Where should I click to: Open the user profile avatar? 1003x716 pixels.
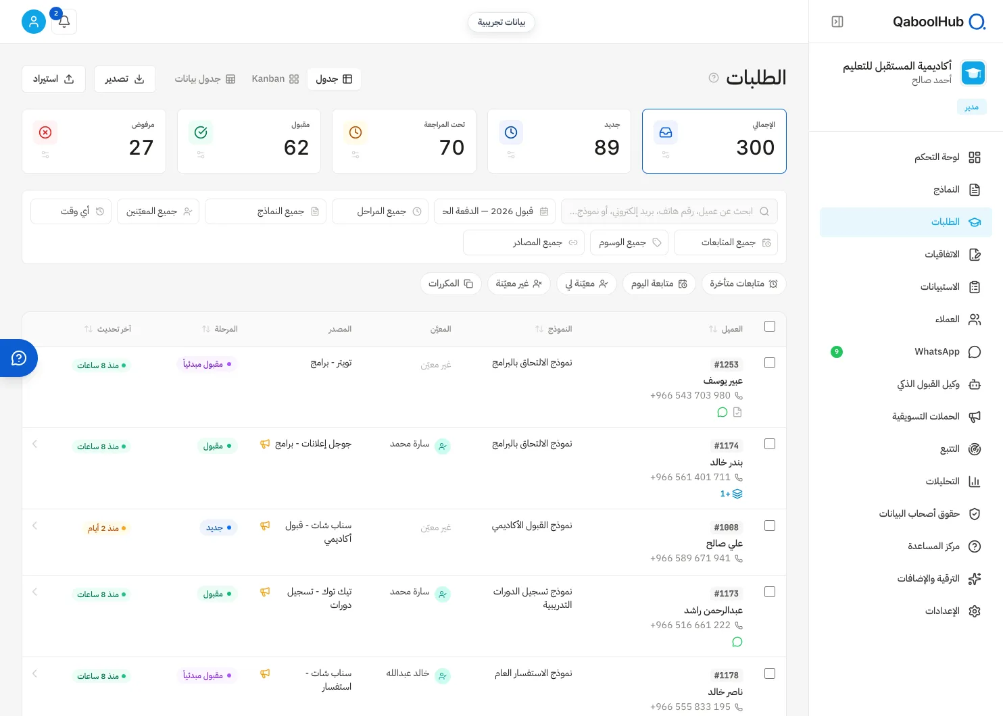(x=34, y=22)
